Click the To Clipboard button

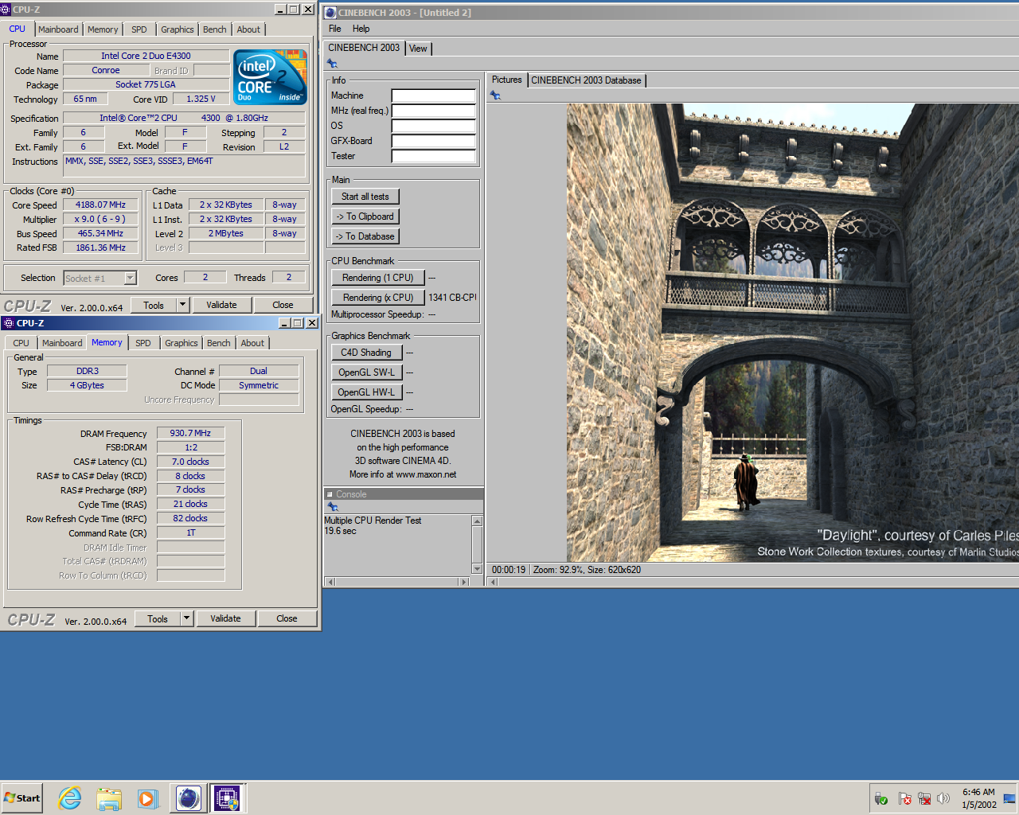[x=365, y=216]
